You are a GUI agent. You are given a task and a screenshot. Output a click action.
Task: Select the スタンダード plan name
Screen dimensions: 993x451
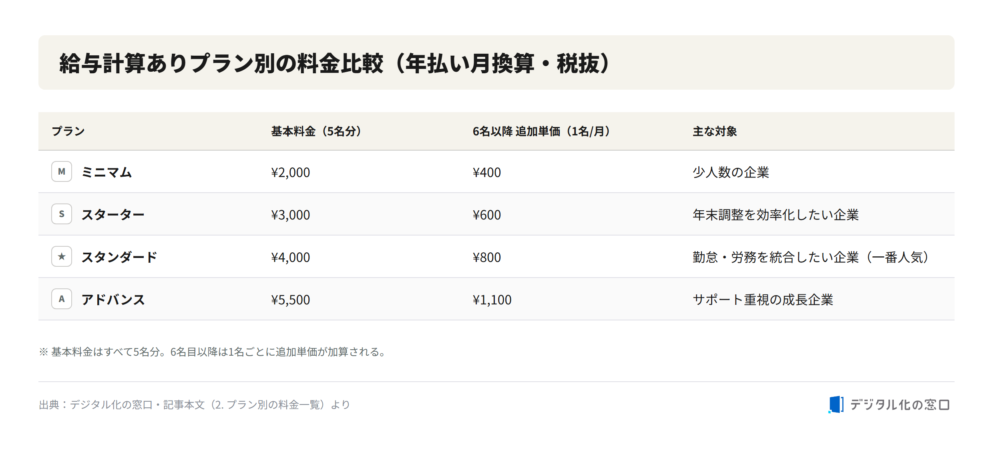point(119,257)
